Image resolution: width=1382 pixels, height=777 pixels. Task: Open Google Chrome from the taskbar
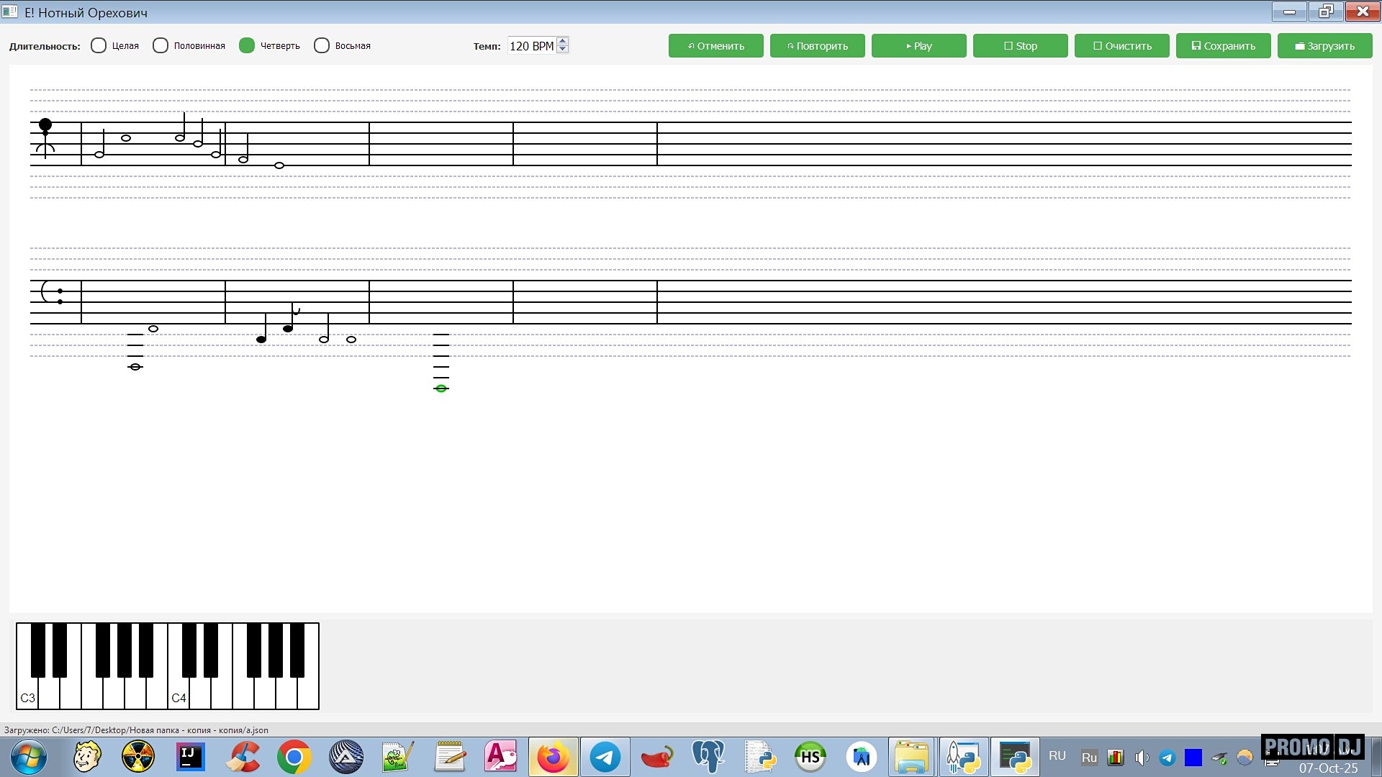coord(294,757)
